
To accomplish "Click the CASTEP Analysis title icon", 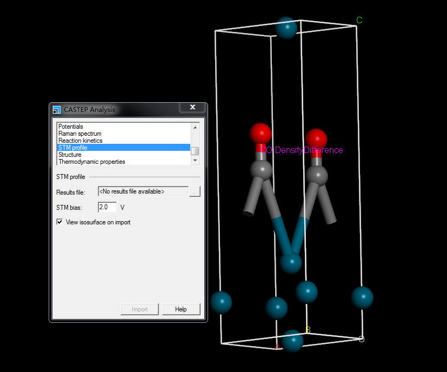I will 57,110.
